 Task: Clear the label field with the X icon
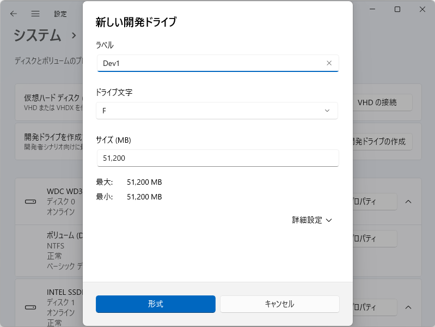pos(329,63)
